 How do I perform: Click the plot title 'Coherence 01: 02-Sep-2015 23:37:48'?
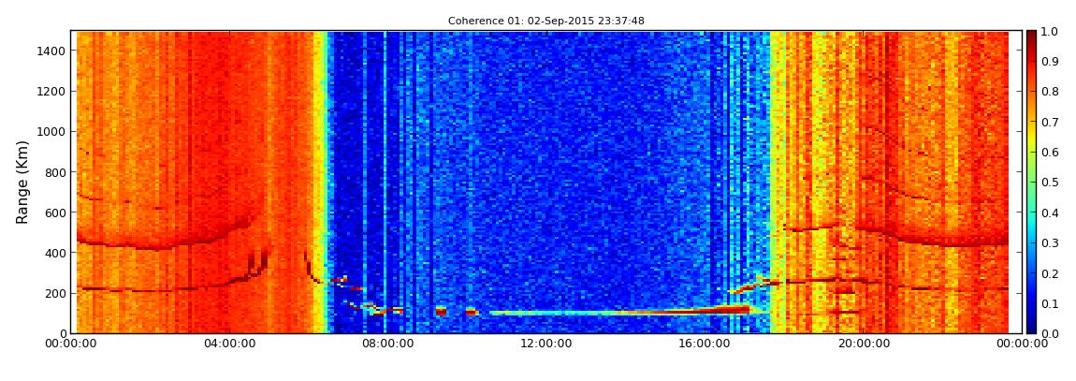click(546, 22)
